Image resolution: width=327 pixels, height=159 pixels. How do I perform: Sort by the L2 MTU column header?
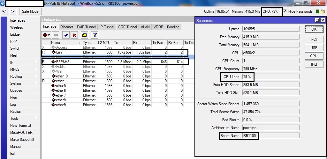click(x=105, y=42)
